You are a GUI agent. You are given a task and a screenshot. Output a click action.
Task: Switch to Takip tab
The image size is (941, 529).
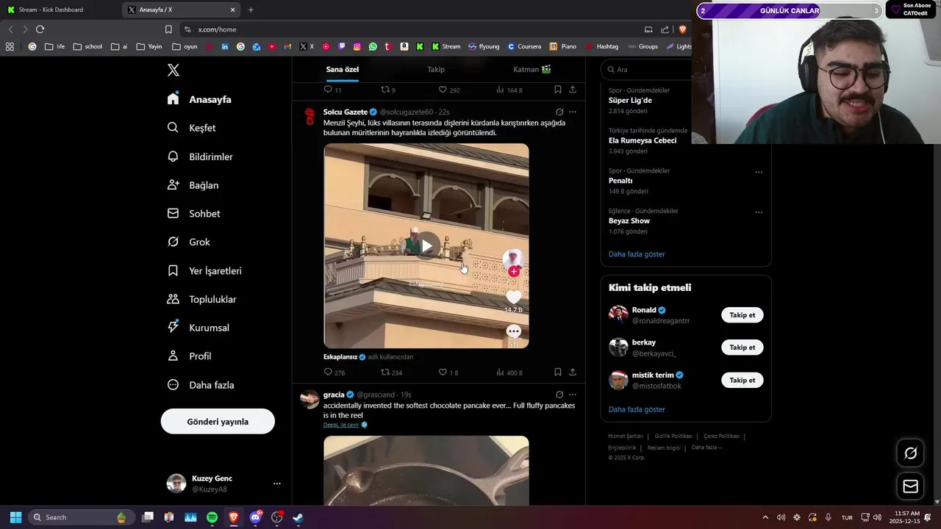pos(436,69)
